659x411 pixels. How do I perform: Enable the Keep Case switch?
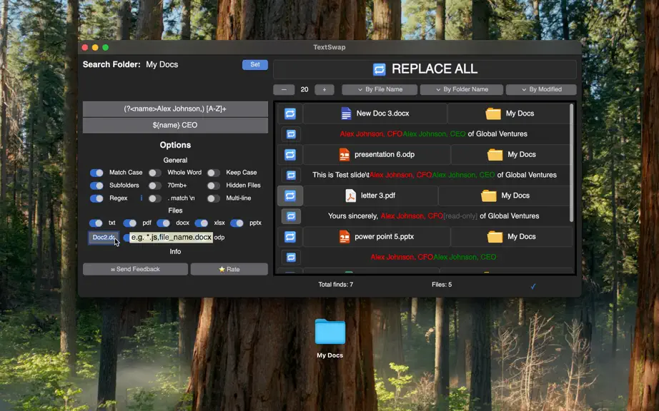click(x=213, y=173)
